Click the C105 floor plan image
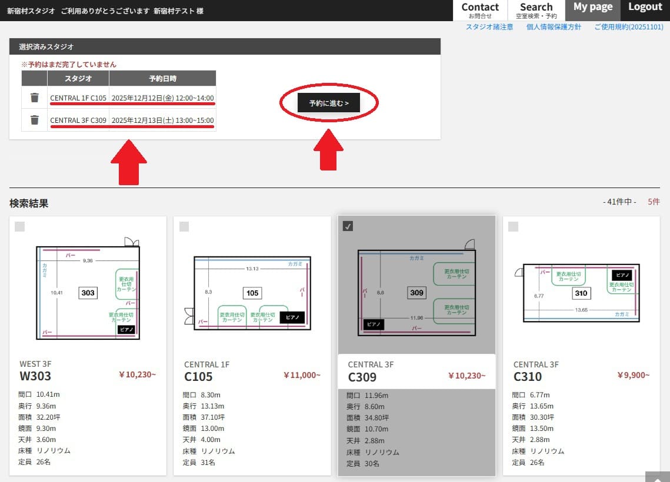Screen dimensions: 670x482 pos(252,292)
